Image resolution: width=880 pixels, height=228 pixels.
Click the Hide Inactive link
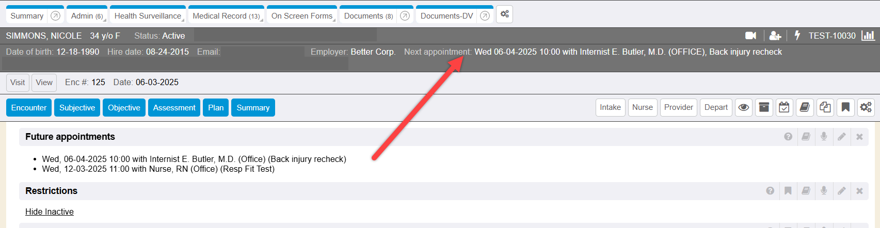[50, 211]
